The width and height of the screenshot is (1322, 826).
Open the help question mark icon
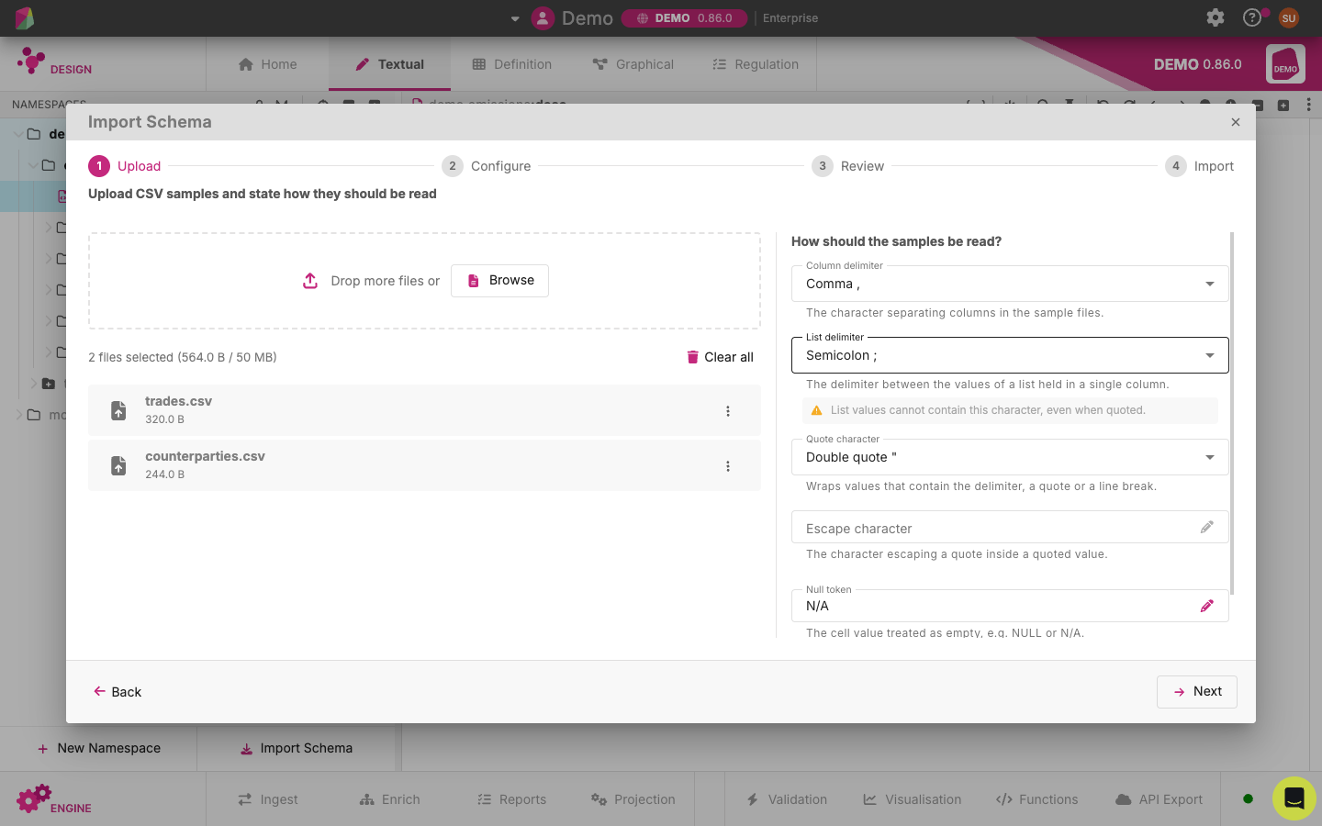click(1252, 17)
